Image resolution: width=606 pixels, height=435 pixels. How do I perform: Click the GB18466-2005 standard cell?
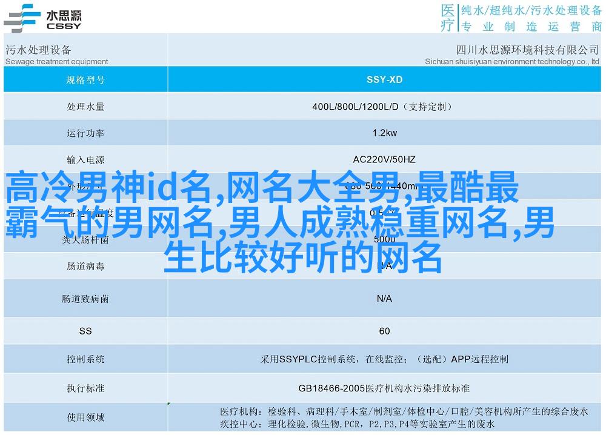(x=385, y=388)
